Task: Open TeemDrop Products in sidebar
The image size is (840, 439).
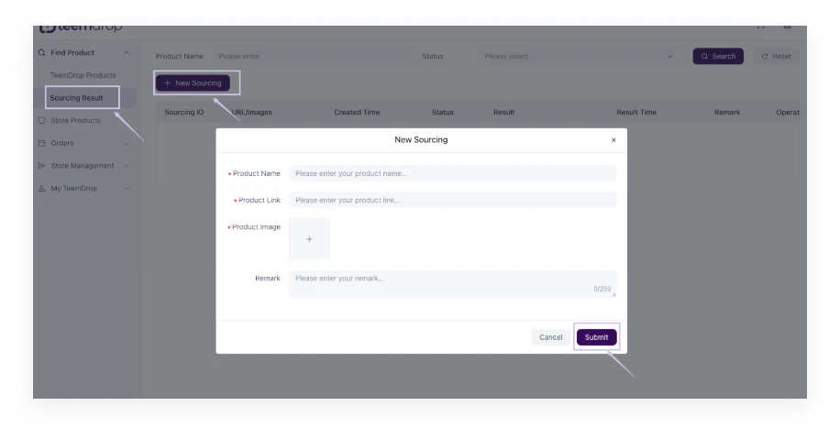Action: coord(83,75)
